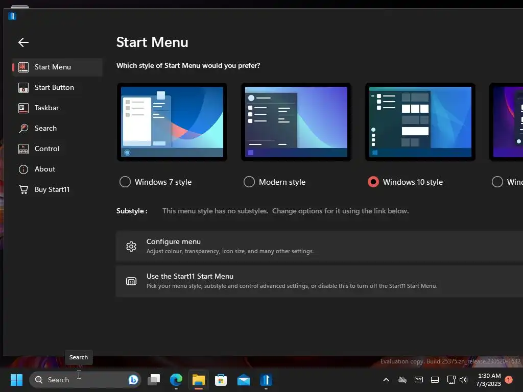
Task: Click Use the Start11 Start Menu title
Action: click(x=190, y=276)
